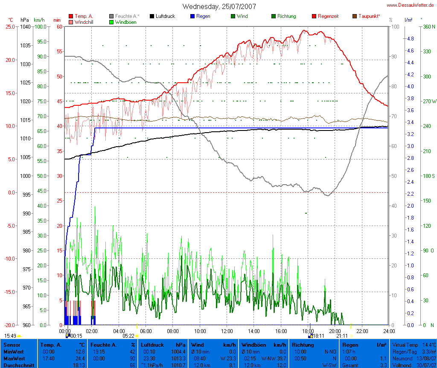
Task: Click the blue Regen legend square
Action: coord(192,16)
